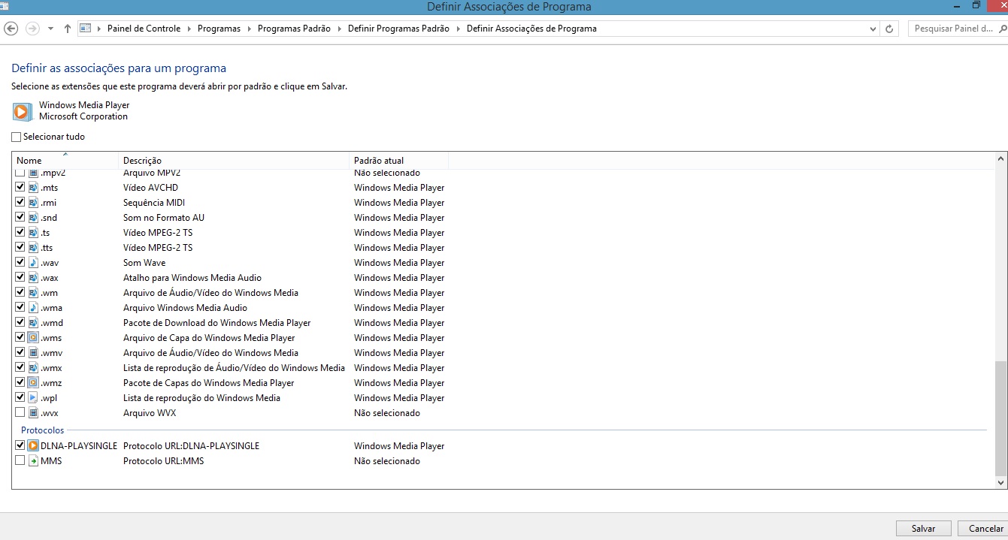Viewport: 1008px width, 540px height.
Task: Go up one level with Up arrow
Action: pyautogui.click(x=68, y=29)
